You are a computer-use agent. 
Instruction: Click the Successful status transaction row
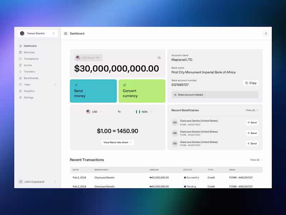(x=166, y=177)
